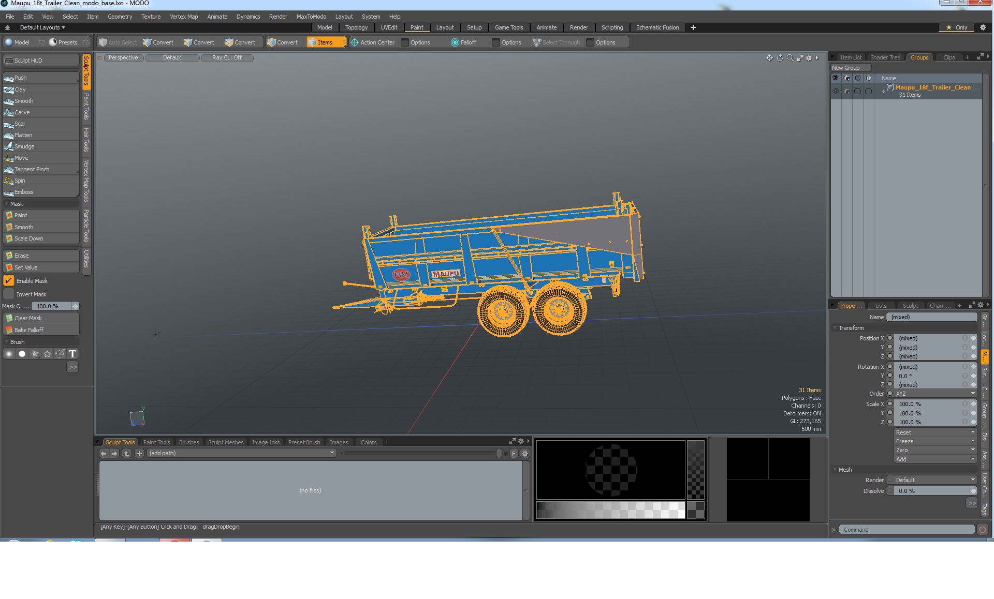Screen dimensions: 994x599
Task: Select the Push sculpt tool
Action: coord(41,78)
